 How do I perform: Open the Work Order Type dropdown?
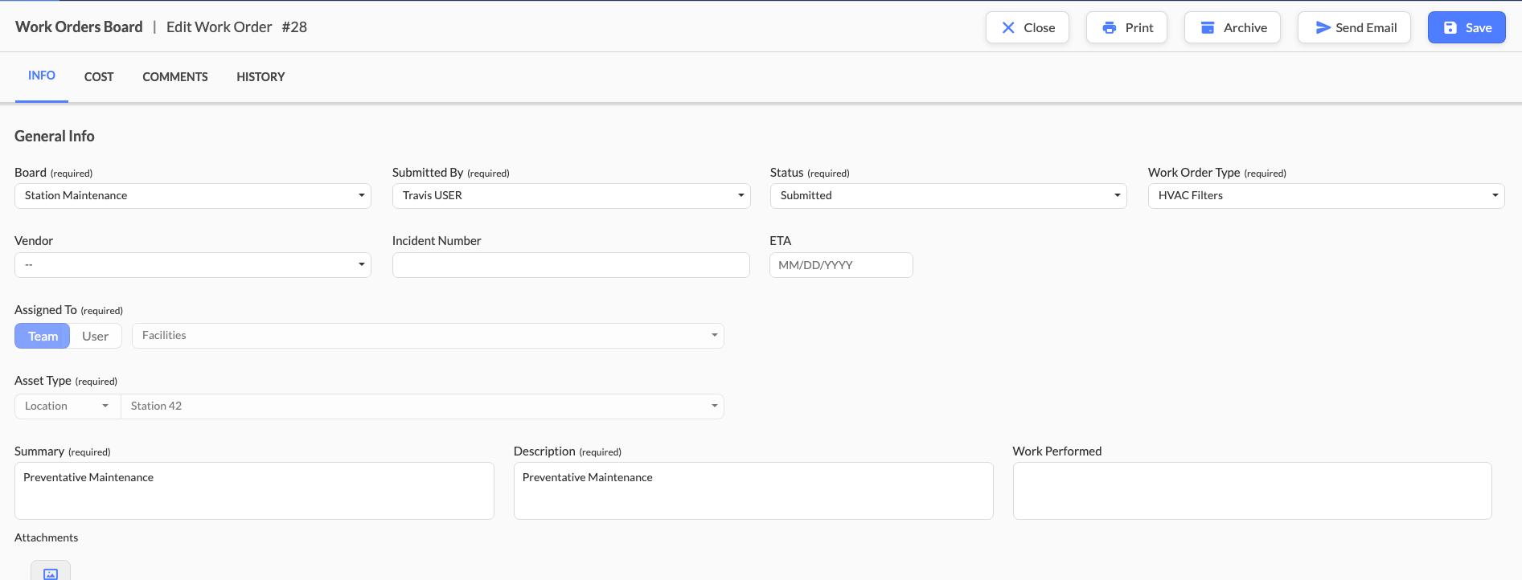pos(1325,196)
